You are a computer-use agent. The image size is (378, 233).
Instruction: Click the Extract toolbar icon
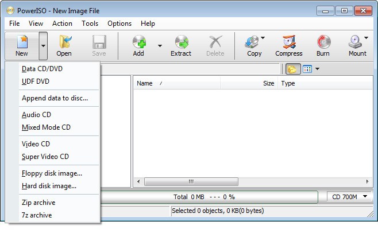coord(181,42)
